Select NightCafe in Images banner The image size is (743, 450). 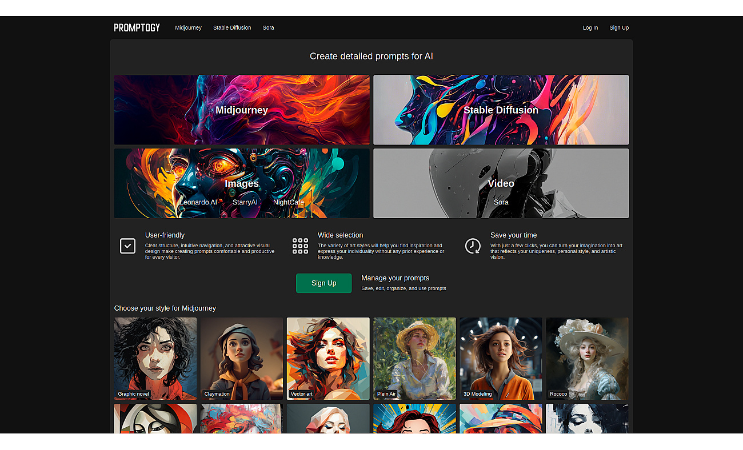coord(289,202)
